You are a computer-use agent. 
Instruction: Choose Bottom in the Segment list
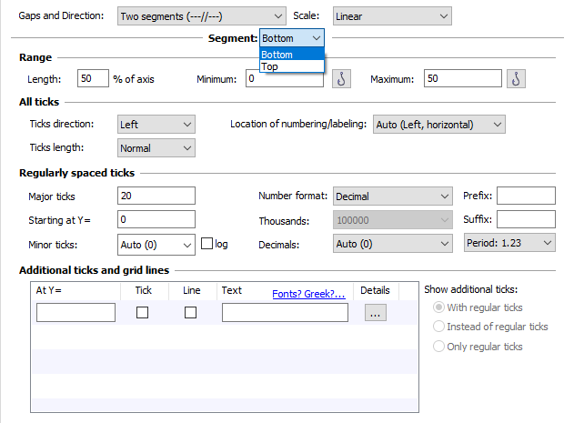point(277,55)
